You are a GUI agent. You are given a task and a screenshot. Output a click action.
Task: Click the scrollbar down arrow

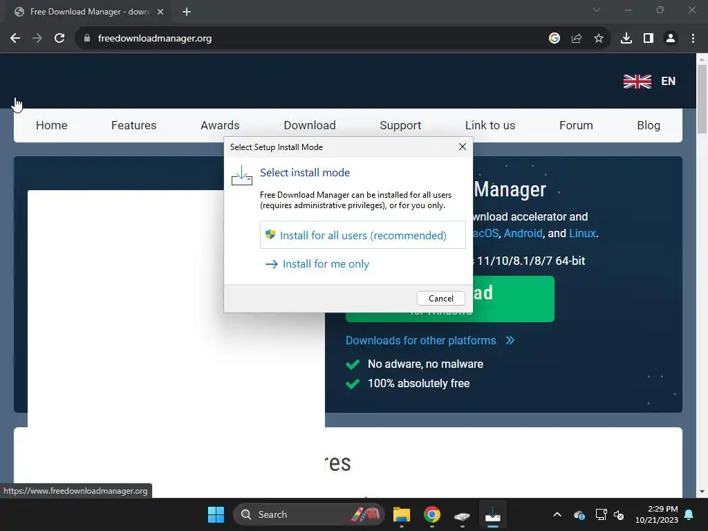point(702,492)
